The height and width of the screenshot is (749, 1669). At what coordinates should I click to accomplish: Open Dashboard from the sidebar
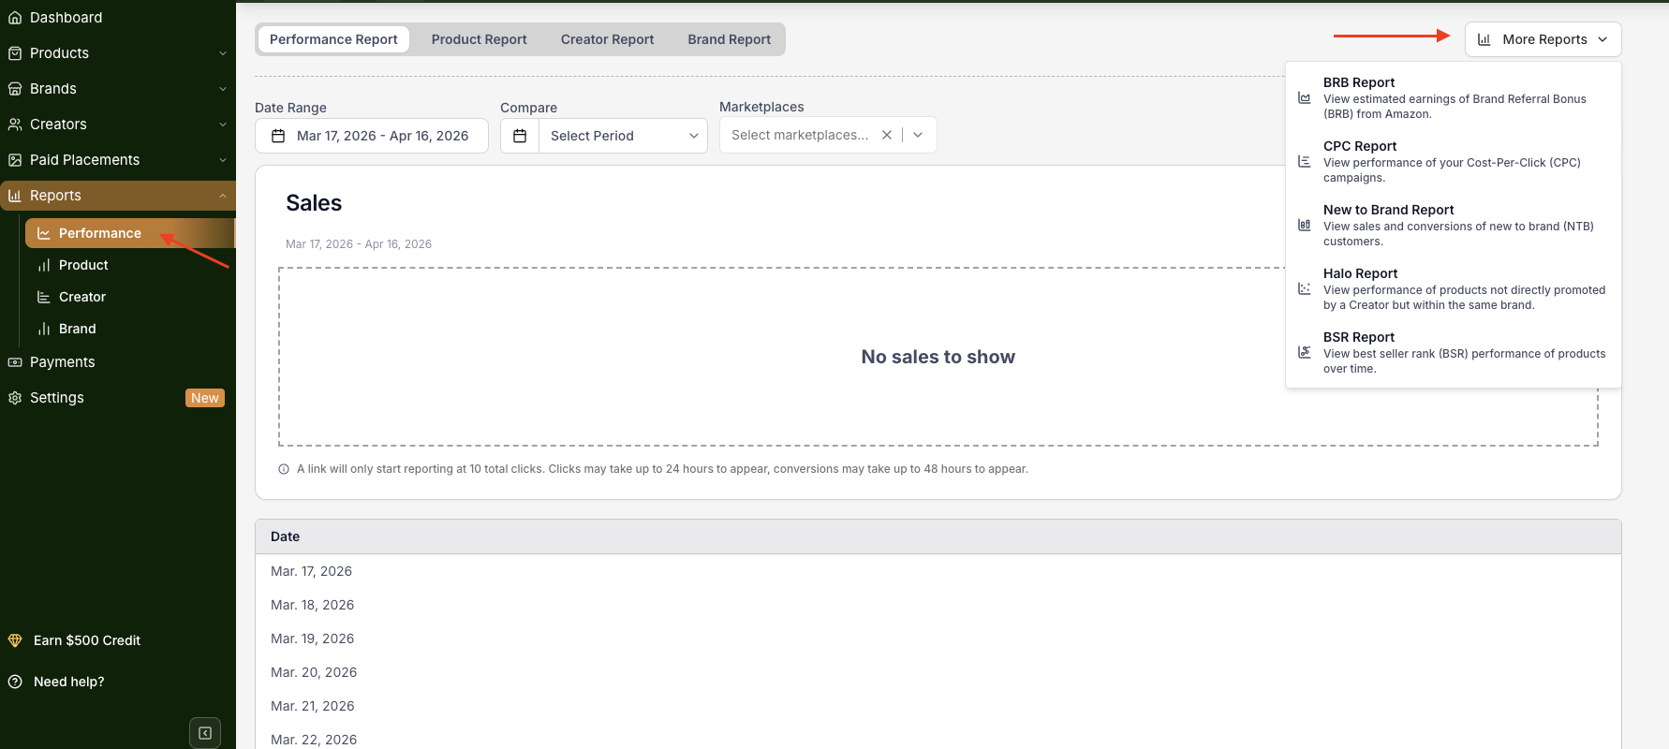[x=118, y=18]
